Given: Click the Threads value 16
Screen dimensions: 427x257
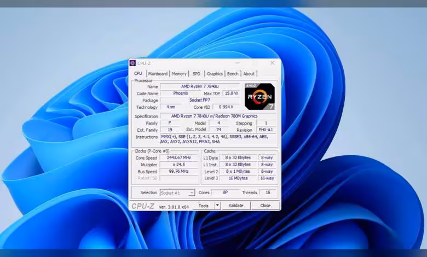Looking at the screenshot, I should pos(268,192).
